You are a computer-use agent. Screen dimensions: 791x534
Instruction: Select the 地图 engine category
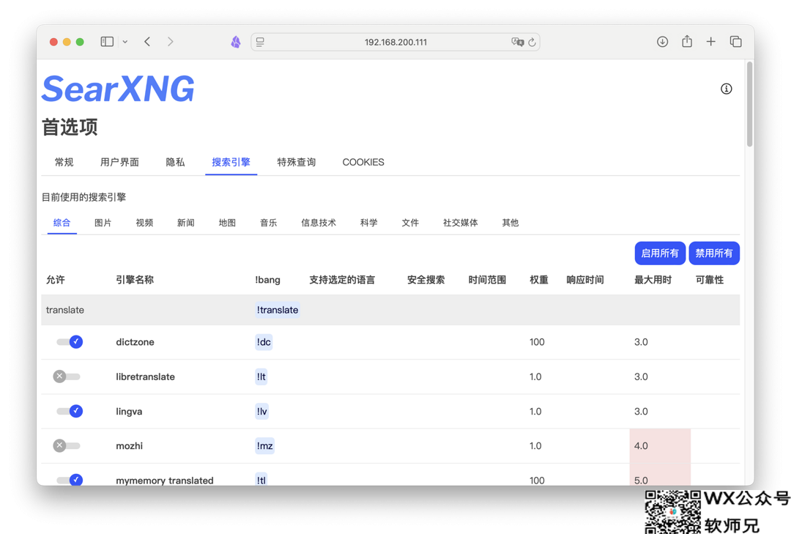click(x=227, y=223)
